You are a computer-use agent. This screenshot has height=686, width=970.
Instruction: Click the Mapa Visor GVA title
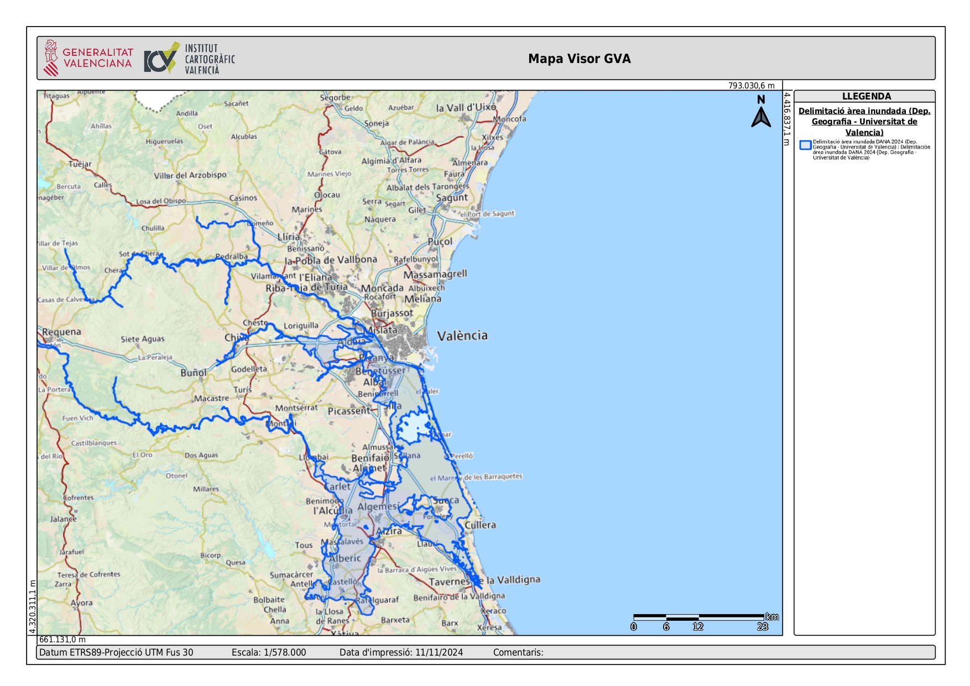pyautogui.click(x=579, y=59)
